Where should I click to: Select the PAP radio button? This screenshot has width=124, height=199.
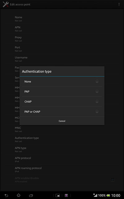pyautogui.click(x=97, y=91)
